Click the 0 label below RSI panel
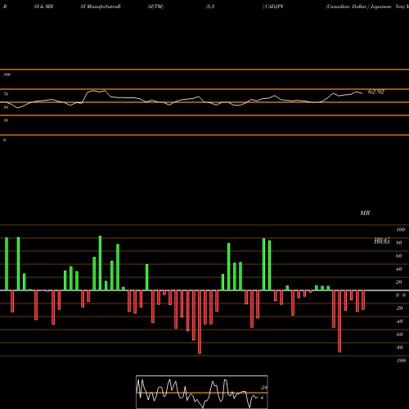Image resolution: width=409 pixels, height=409 pixels. tap(4, 140)
